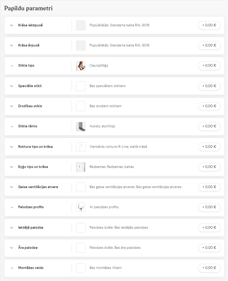
Task: Click the price button for Montāžas veids
Action: (x=209, y=268)
